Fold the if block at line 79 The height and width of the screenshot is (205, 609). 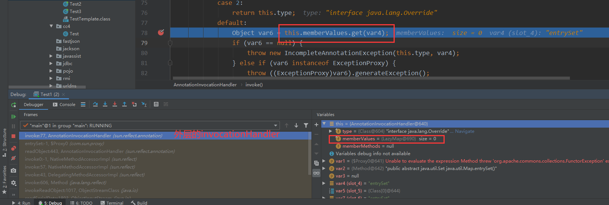tap(170, 43)
